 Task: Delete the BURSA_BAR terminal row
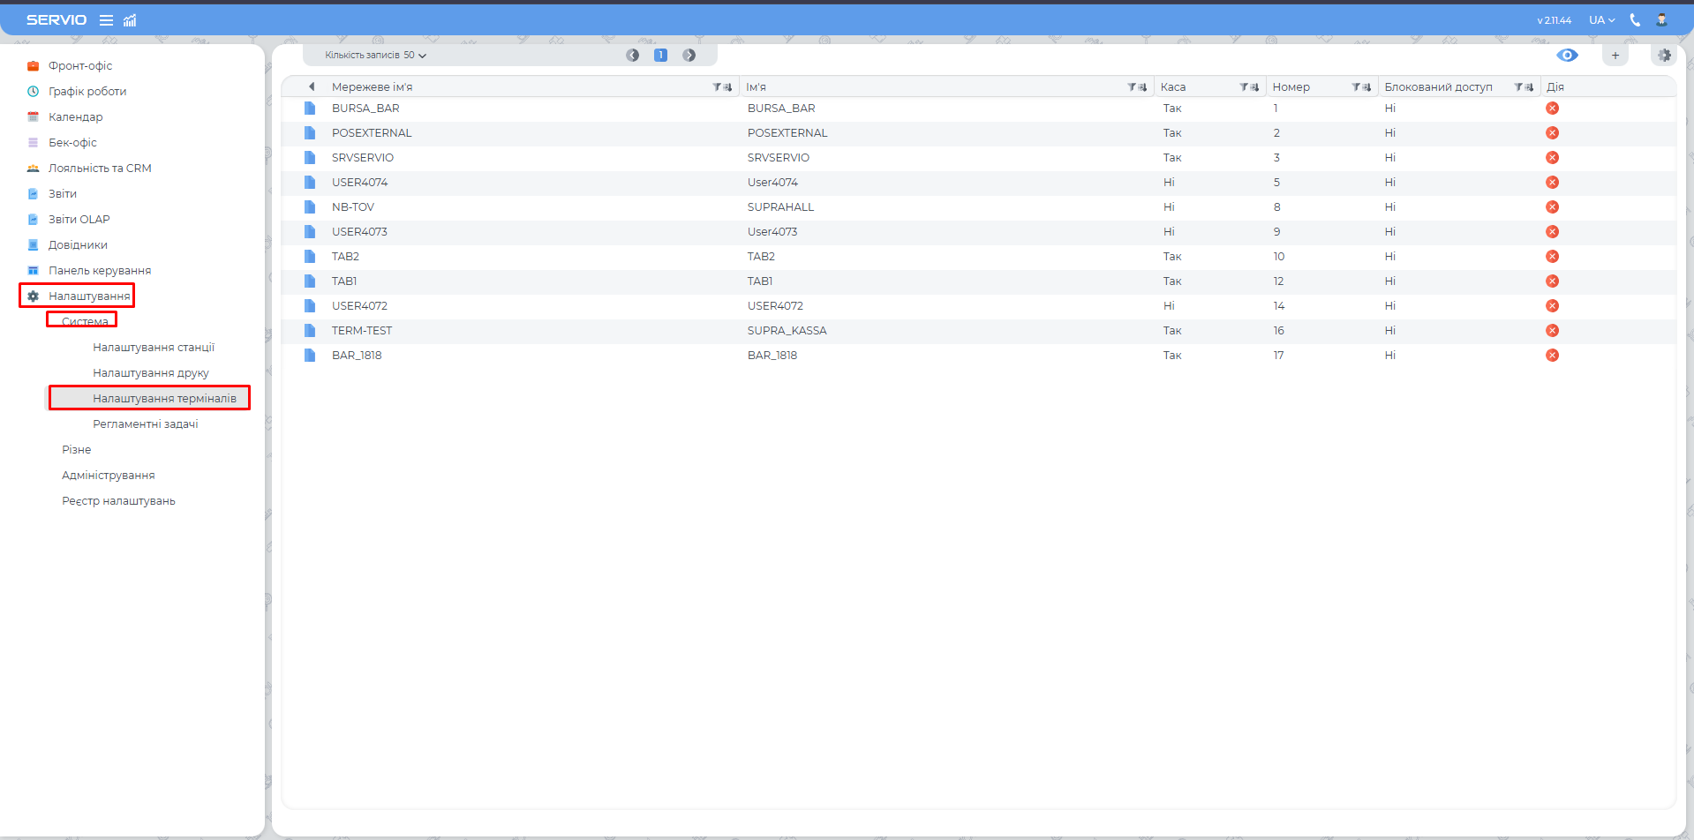(1552, 109)
